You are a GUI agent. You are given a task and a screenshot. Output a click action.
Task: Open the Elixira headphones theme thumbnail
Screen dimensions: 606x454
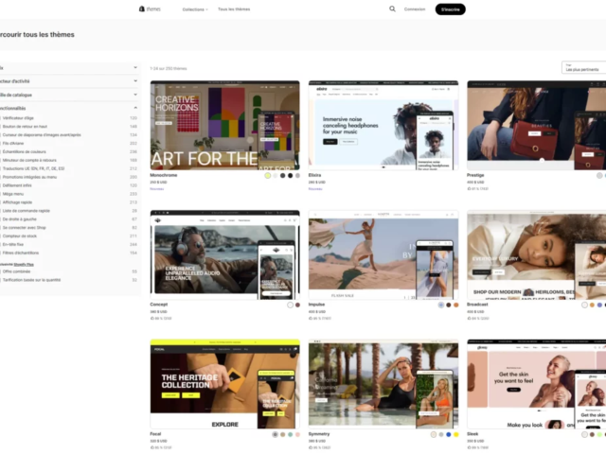pos(383,125)
